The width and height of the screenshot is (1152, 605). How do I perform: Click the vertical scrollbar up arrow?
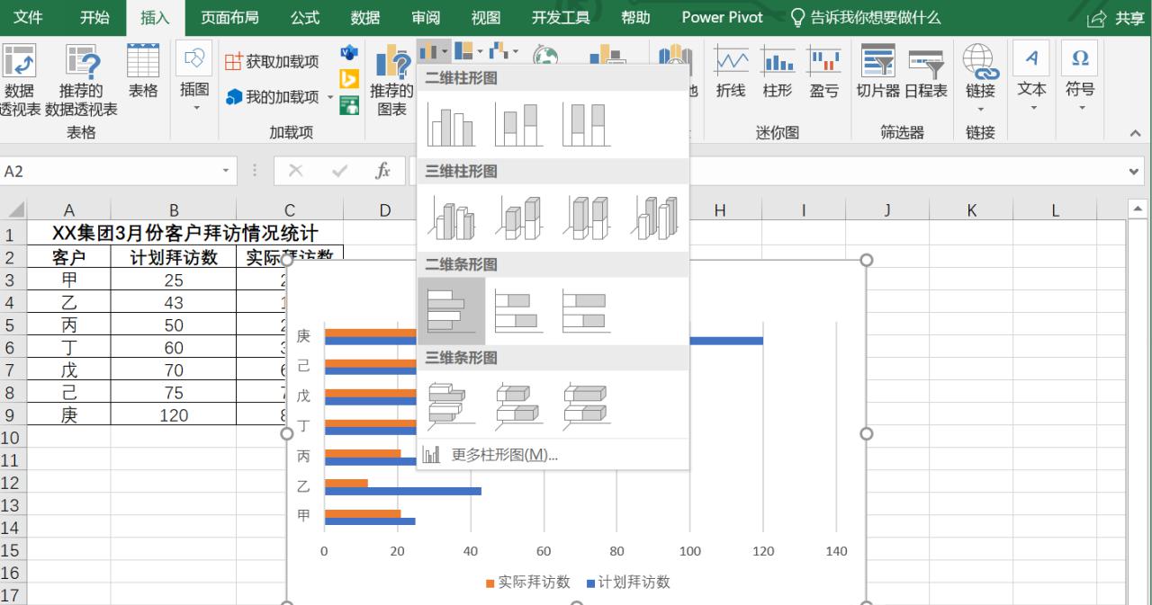click(x=1138, y=209)
